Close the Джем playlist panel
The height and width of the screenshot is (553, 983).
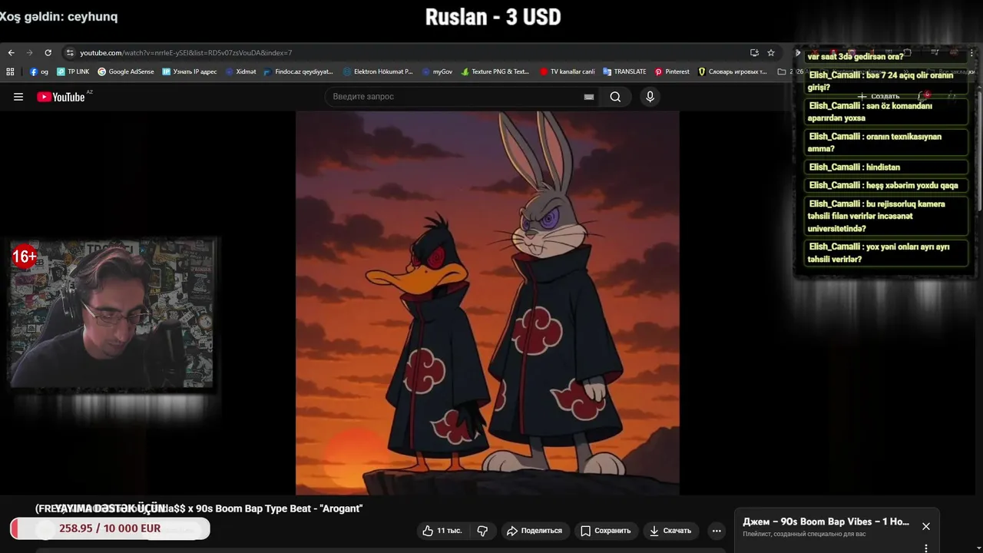pos(926,527)
